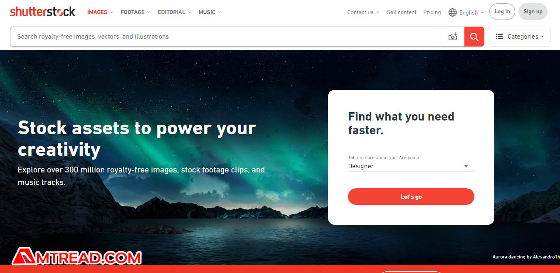Viewport: 560px width, 273px height.
Task: Open search by image camera icon
Action: [x=453, y=37]
